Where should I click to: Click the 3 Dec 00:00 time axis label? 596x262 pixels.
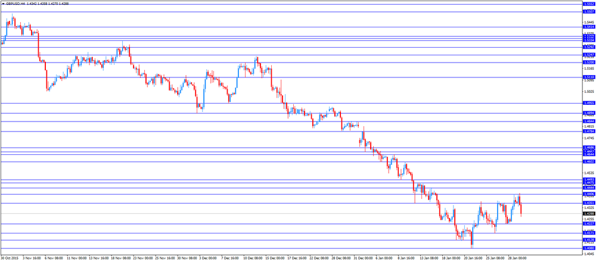coord(208,257)
